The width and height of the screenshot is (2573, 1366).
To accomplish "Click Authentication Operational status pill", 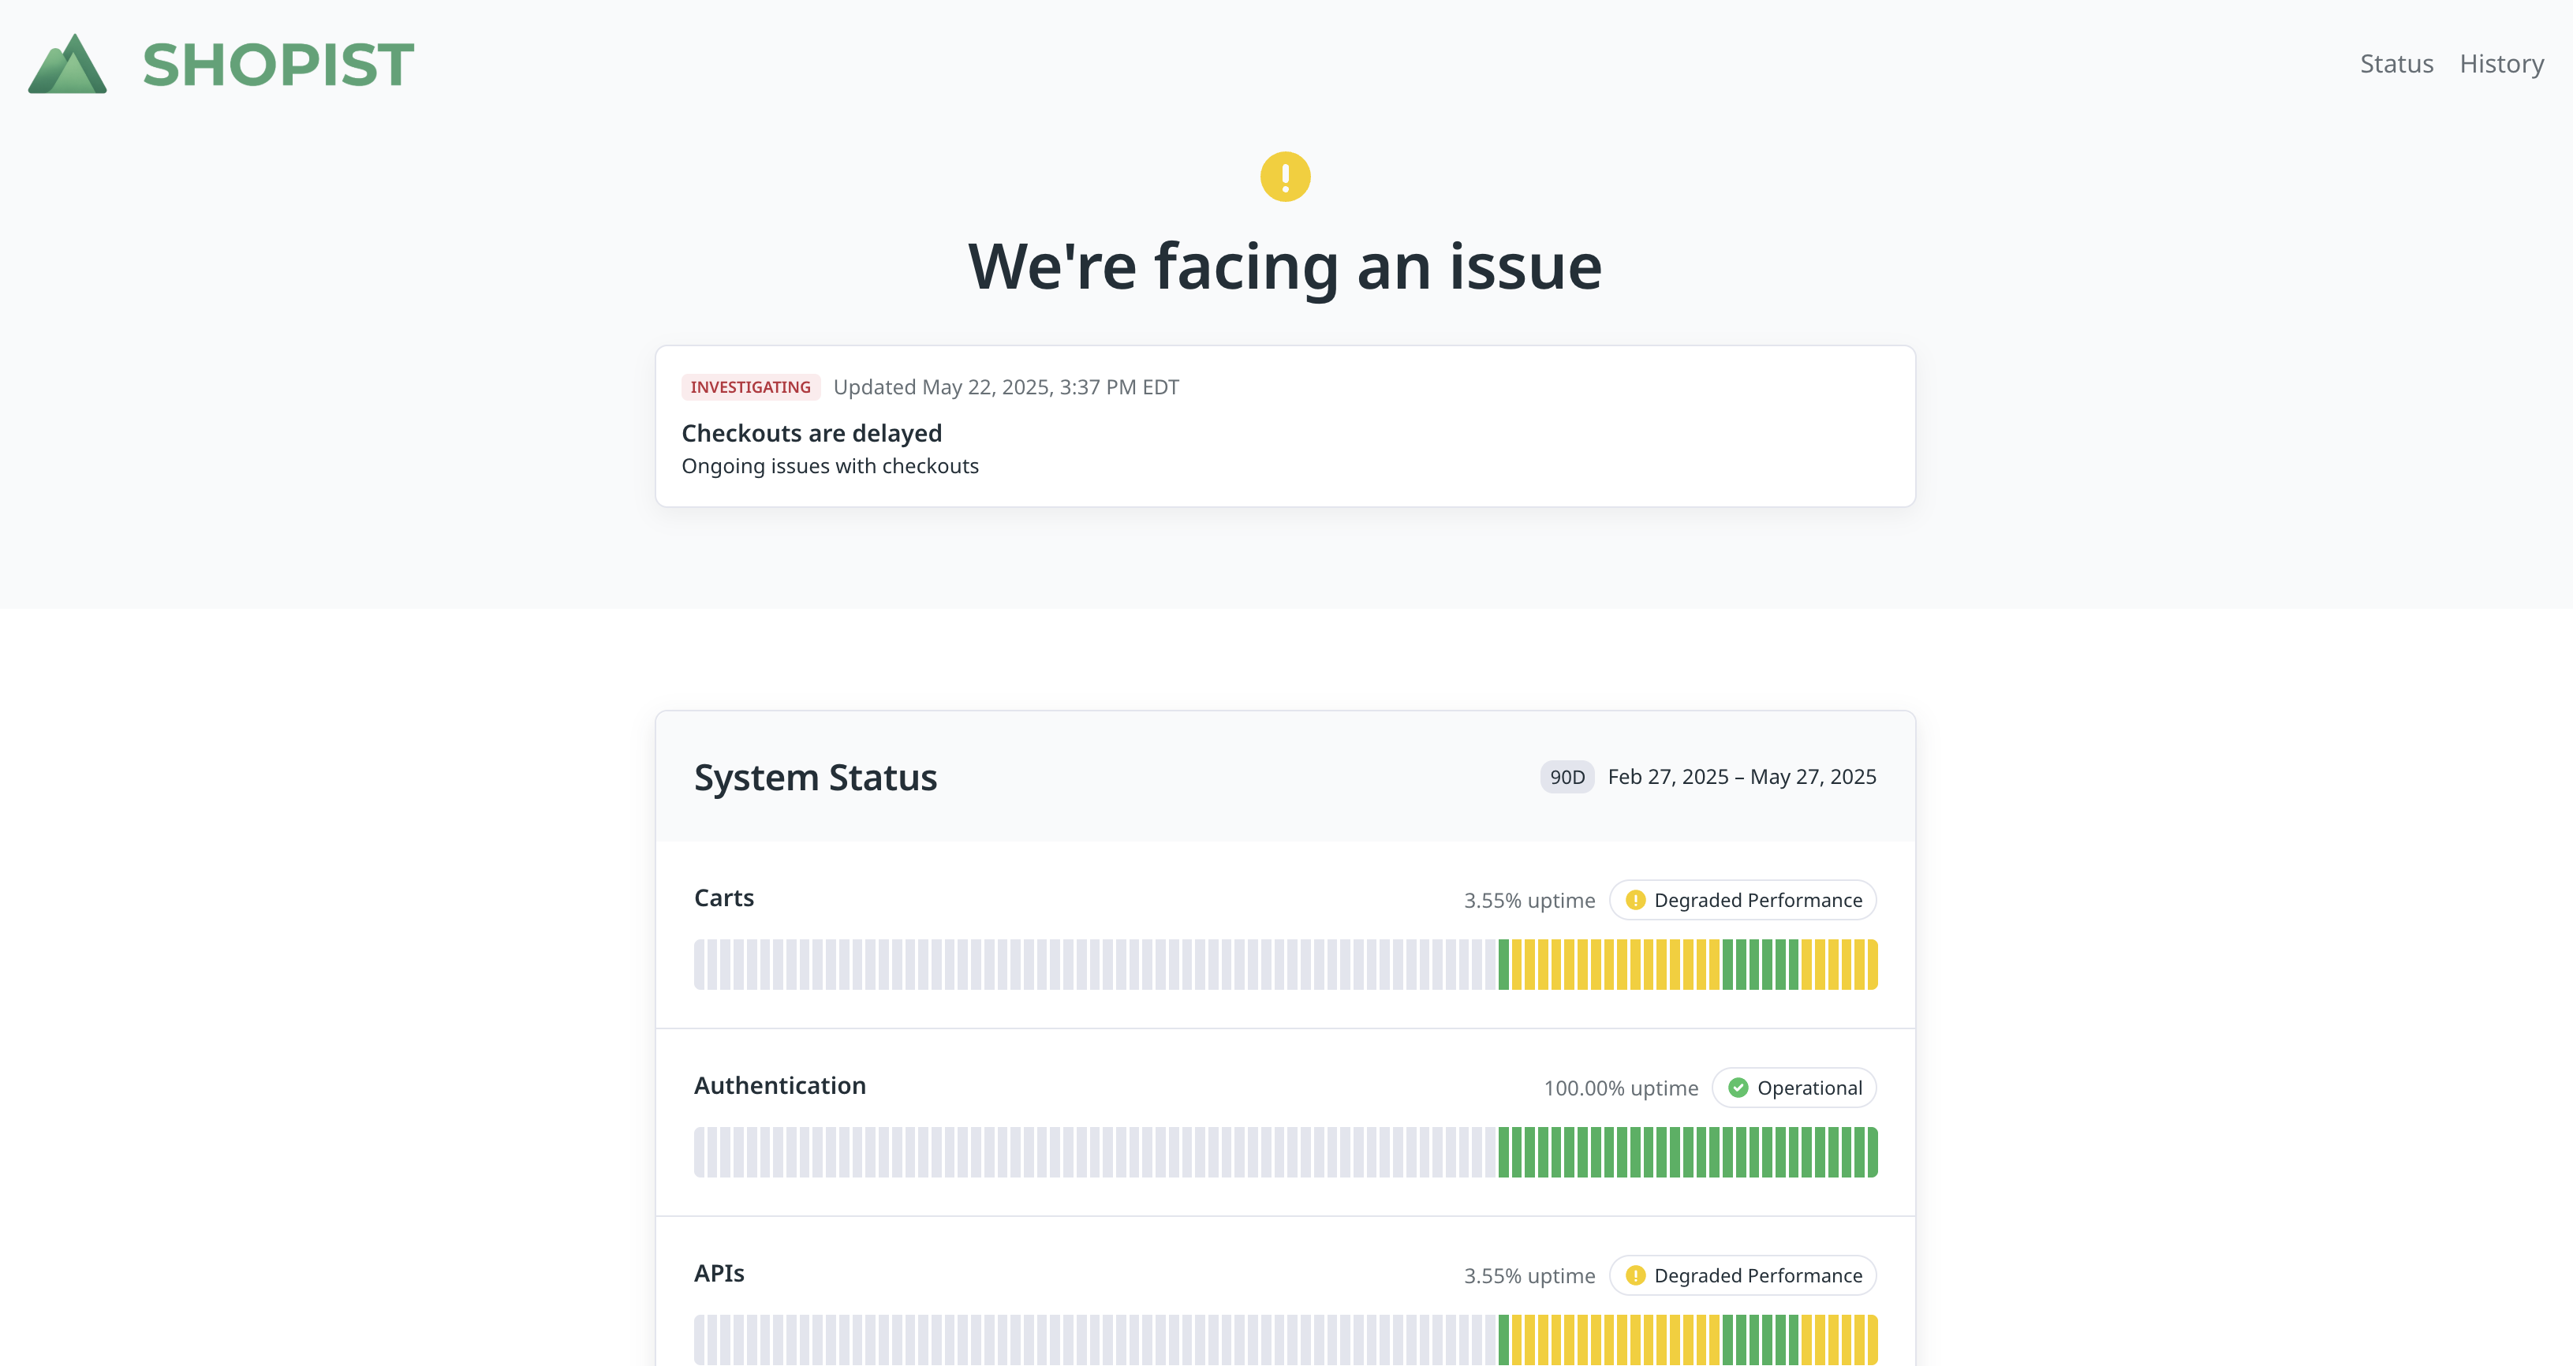I will click(x=1794, y=1088).
